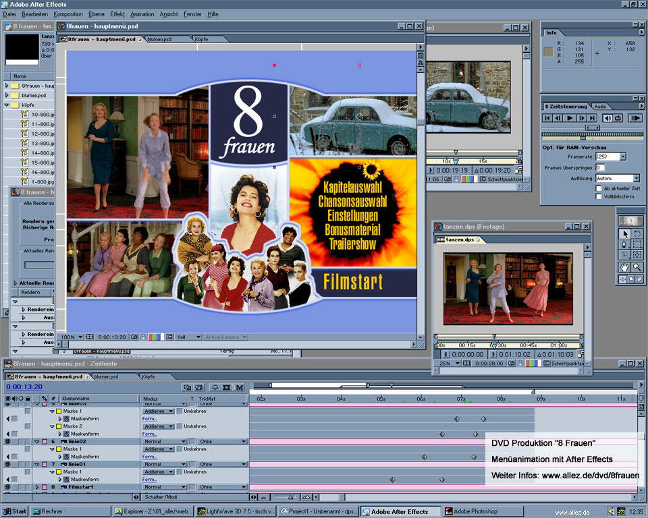
Task: Click the snapshot camera icon in composition window
Action: click(x=134, y=337)
